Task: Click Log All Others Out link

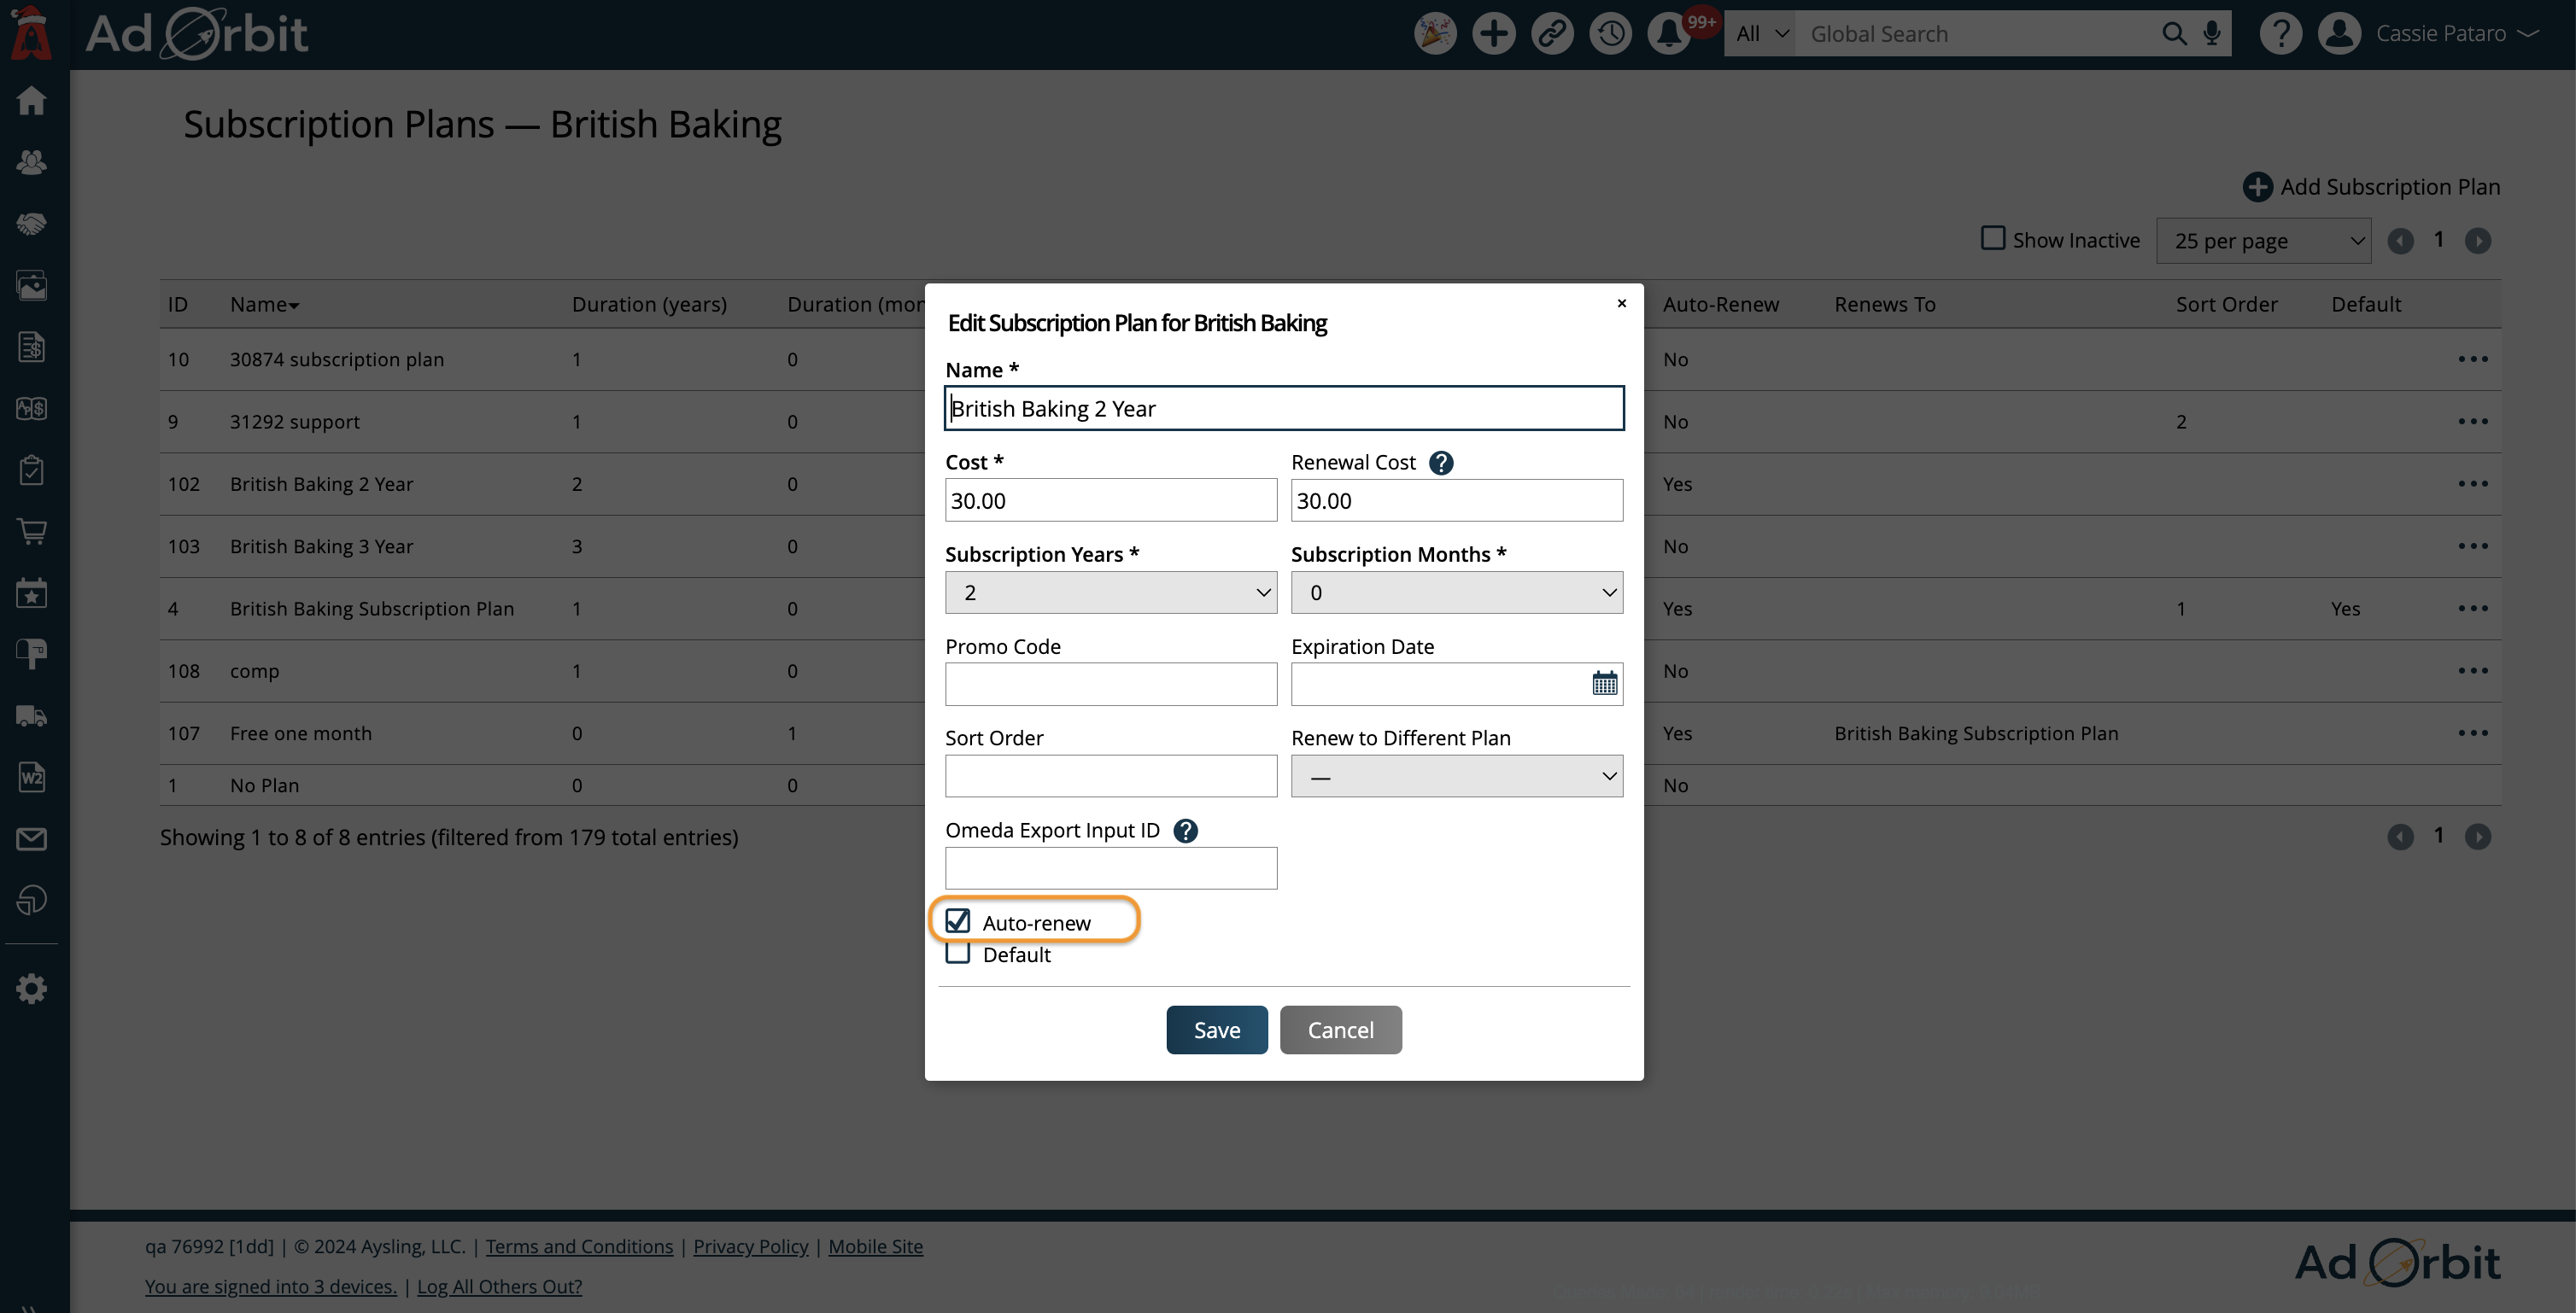Action: point(499,1286)
